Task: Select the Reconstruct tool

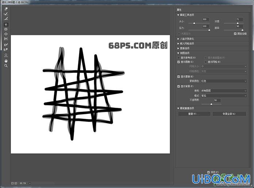Action: click(6, 14)
